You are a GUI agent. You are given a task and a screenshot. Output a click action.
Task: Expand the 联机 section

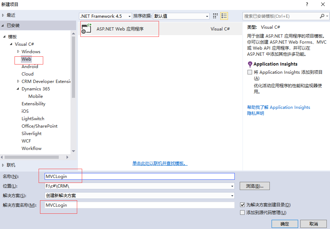pyautogui.click(x=3, y=165)
